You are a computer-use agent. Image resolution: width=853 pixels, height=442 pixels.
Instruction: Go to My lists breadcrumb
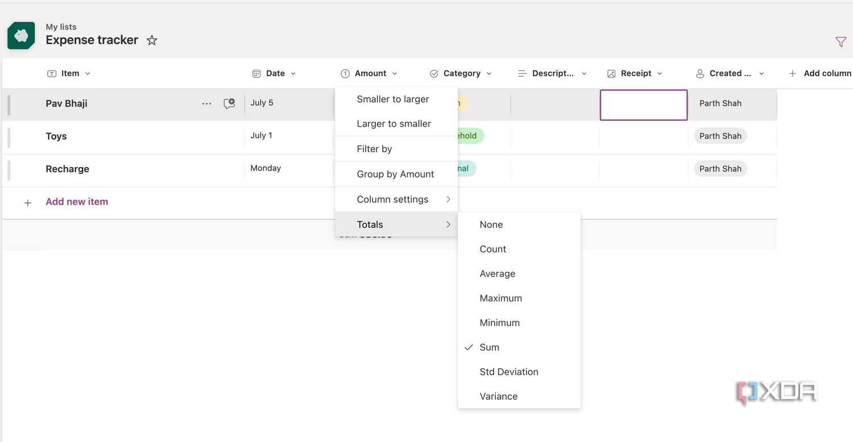point(61,27)
